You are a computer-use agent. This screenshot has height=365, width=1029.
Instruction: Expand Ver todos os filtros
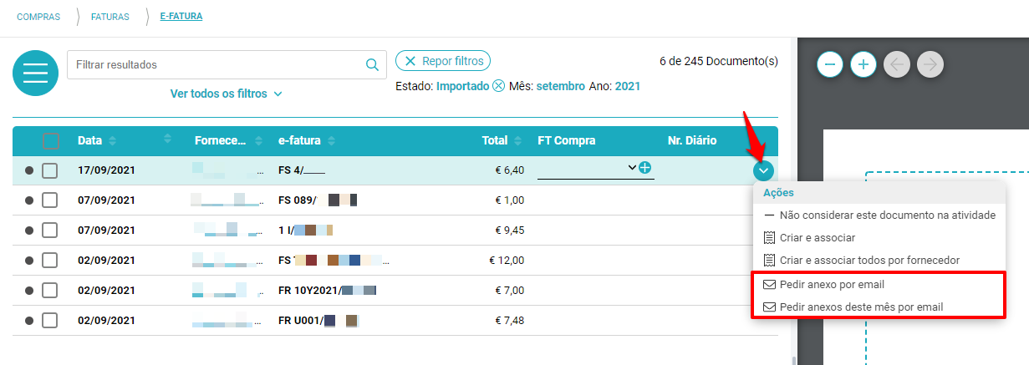[x=227, y=94]
